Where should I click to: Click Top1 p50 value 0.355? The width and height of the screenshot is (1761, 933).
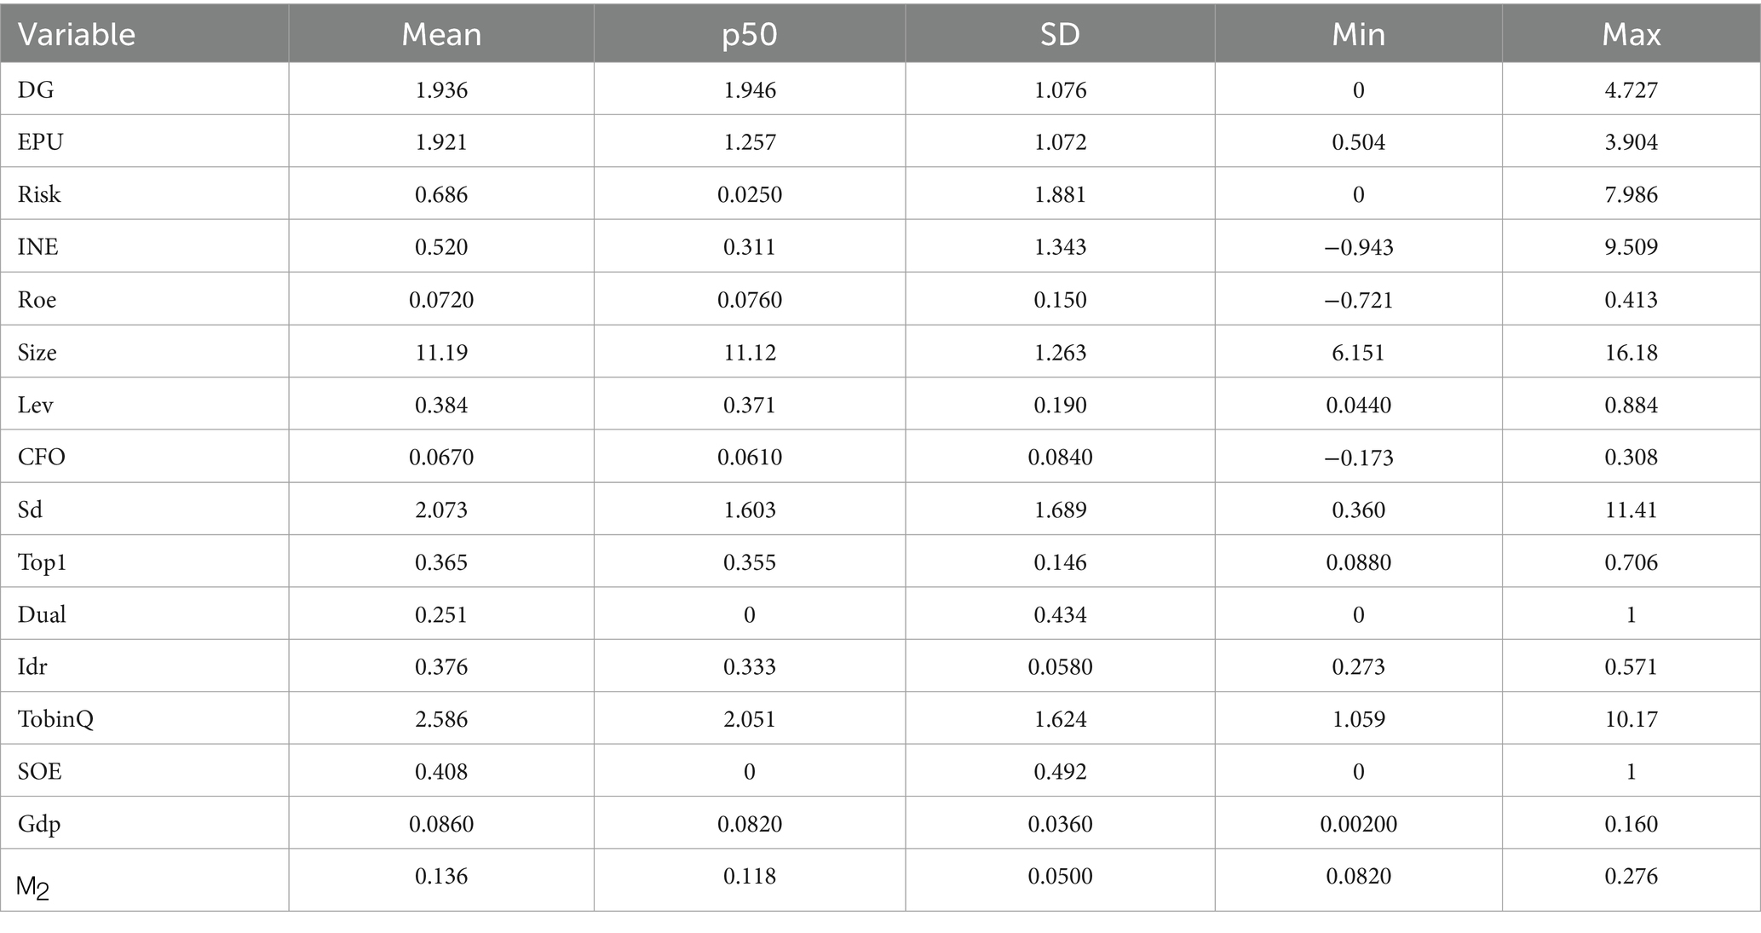tap(750, 562)
